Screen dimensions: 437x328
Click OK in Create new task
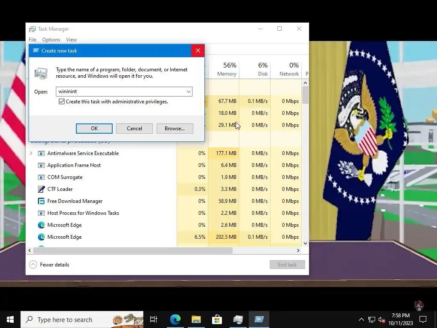click(x=94, y=129)
